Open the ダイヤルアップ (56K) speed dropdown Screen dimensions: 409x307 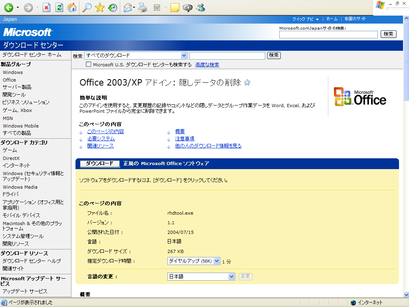(216, 261)
